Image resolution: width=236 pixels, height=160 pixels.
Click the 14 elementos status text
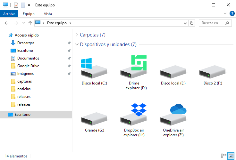(x=16, y=156)
